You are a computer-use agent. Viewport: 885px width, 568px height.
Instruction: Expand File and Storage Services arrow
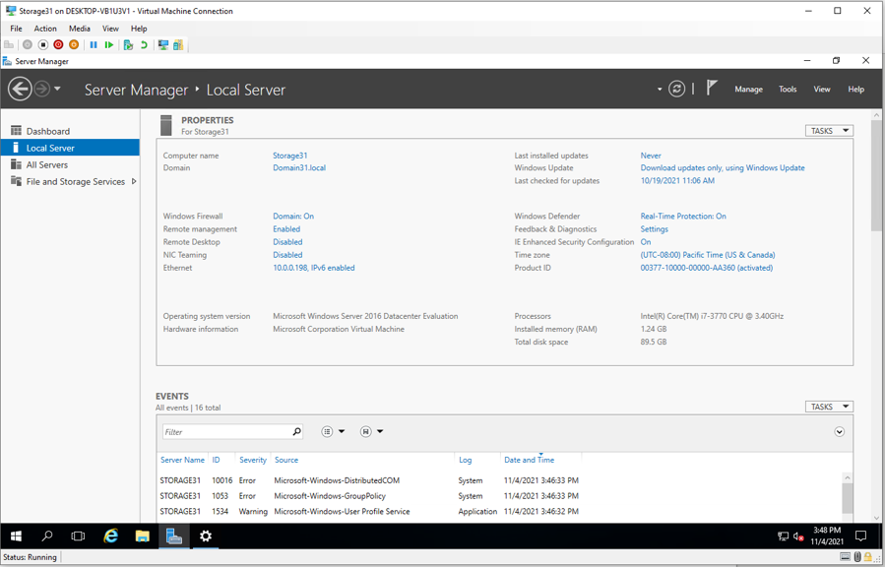point(134,181)
